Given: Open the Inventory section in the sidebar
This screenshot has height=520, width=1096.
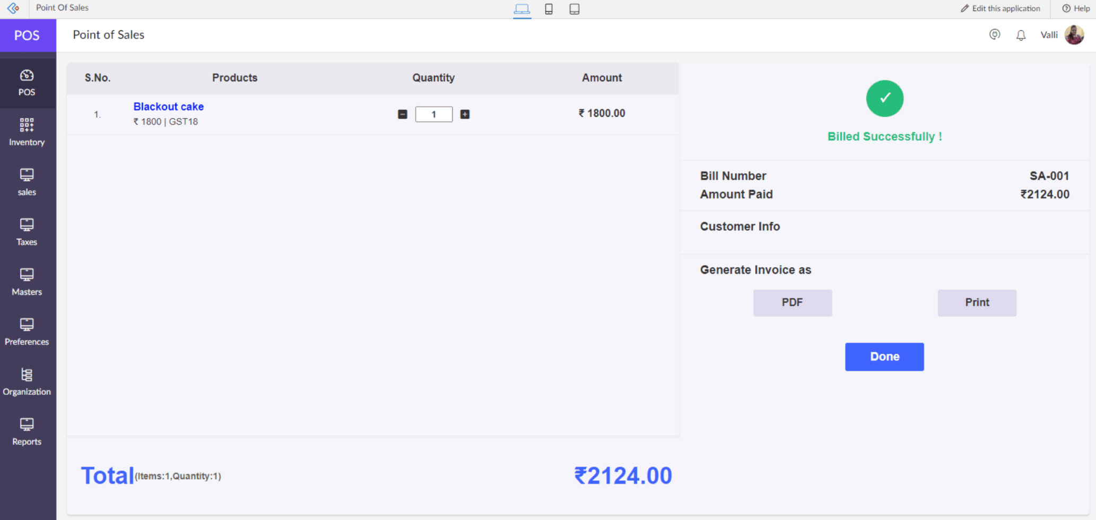Looking at the screenshot, I should (27, 132).
